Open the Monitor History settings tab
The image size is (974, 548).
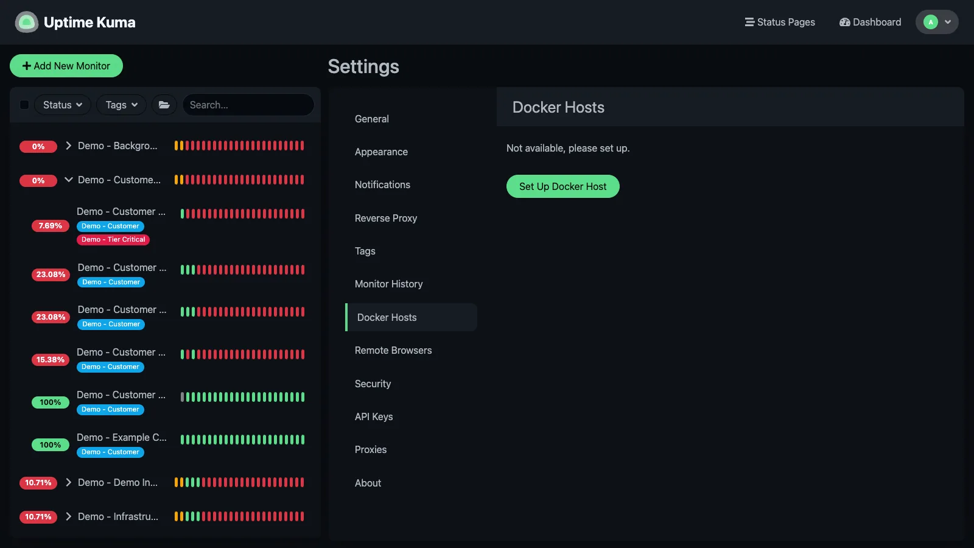click(411, 284)
